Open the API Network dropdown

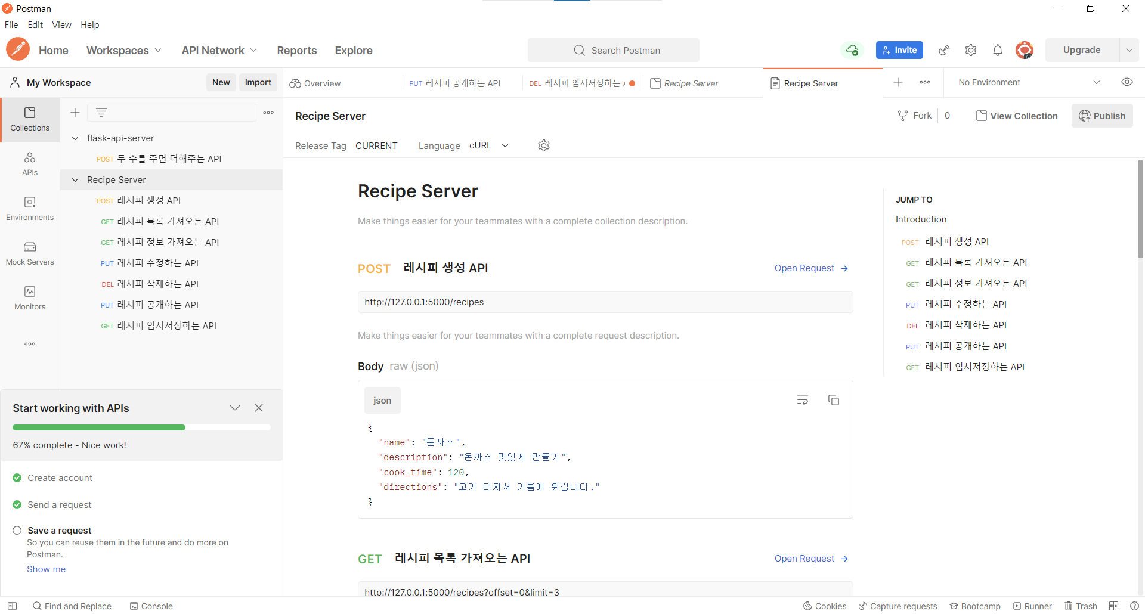coord(219,50)
